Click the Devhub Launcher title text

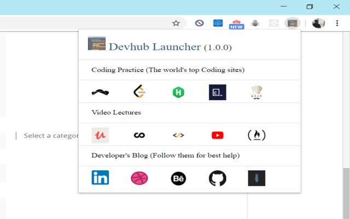pyautogui.click(x=154, y=47)
